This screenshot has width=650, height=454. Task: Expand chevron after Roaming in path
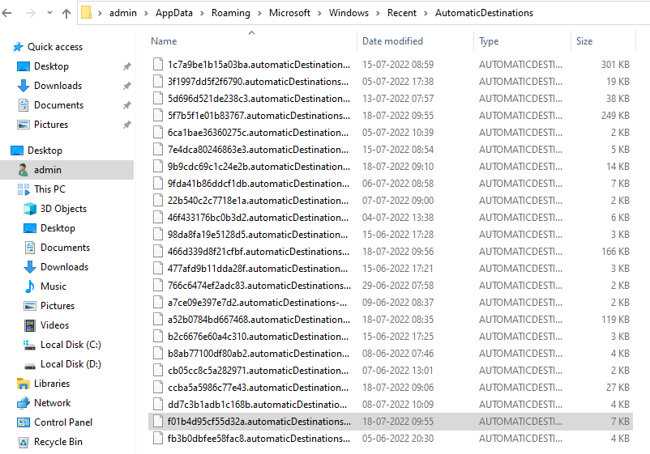(x=259, y=13)
